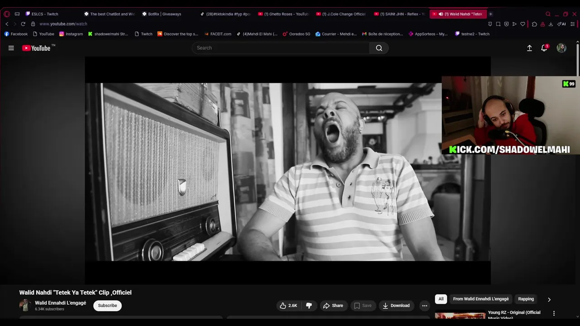The image size is (580, 326).
Task: Open the Young RZ video thumbnail
Action: coord(460,315)
